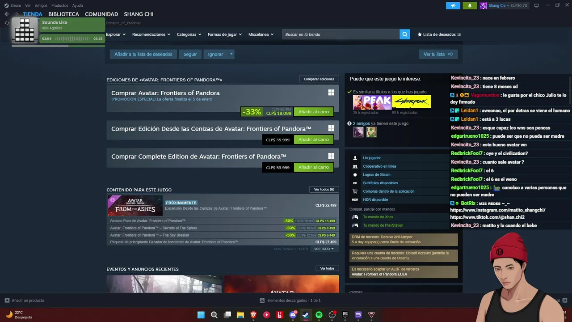The height and width of the screenshot is (322, 572).
Task: Open PEAK game thumbnail
Action: (x=372, y=102)
